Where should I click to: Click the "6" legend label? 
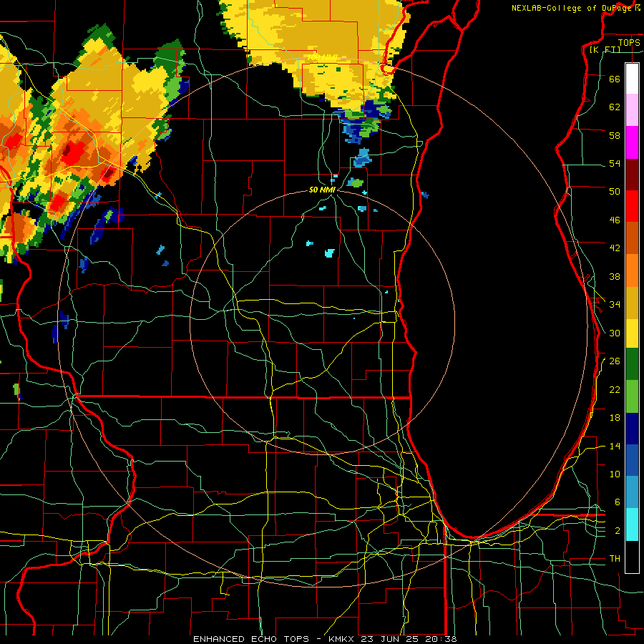click(x=618, y=502)
